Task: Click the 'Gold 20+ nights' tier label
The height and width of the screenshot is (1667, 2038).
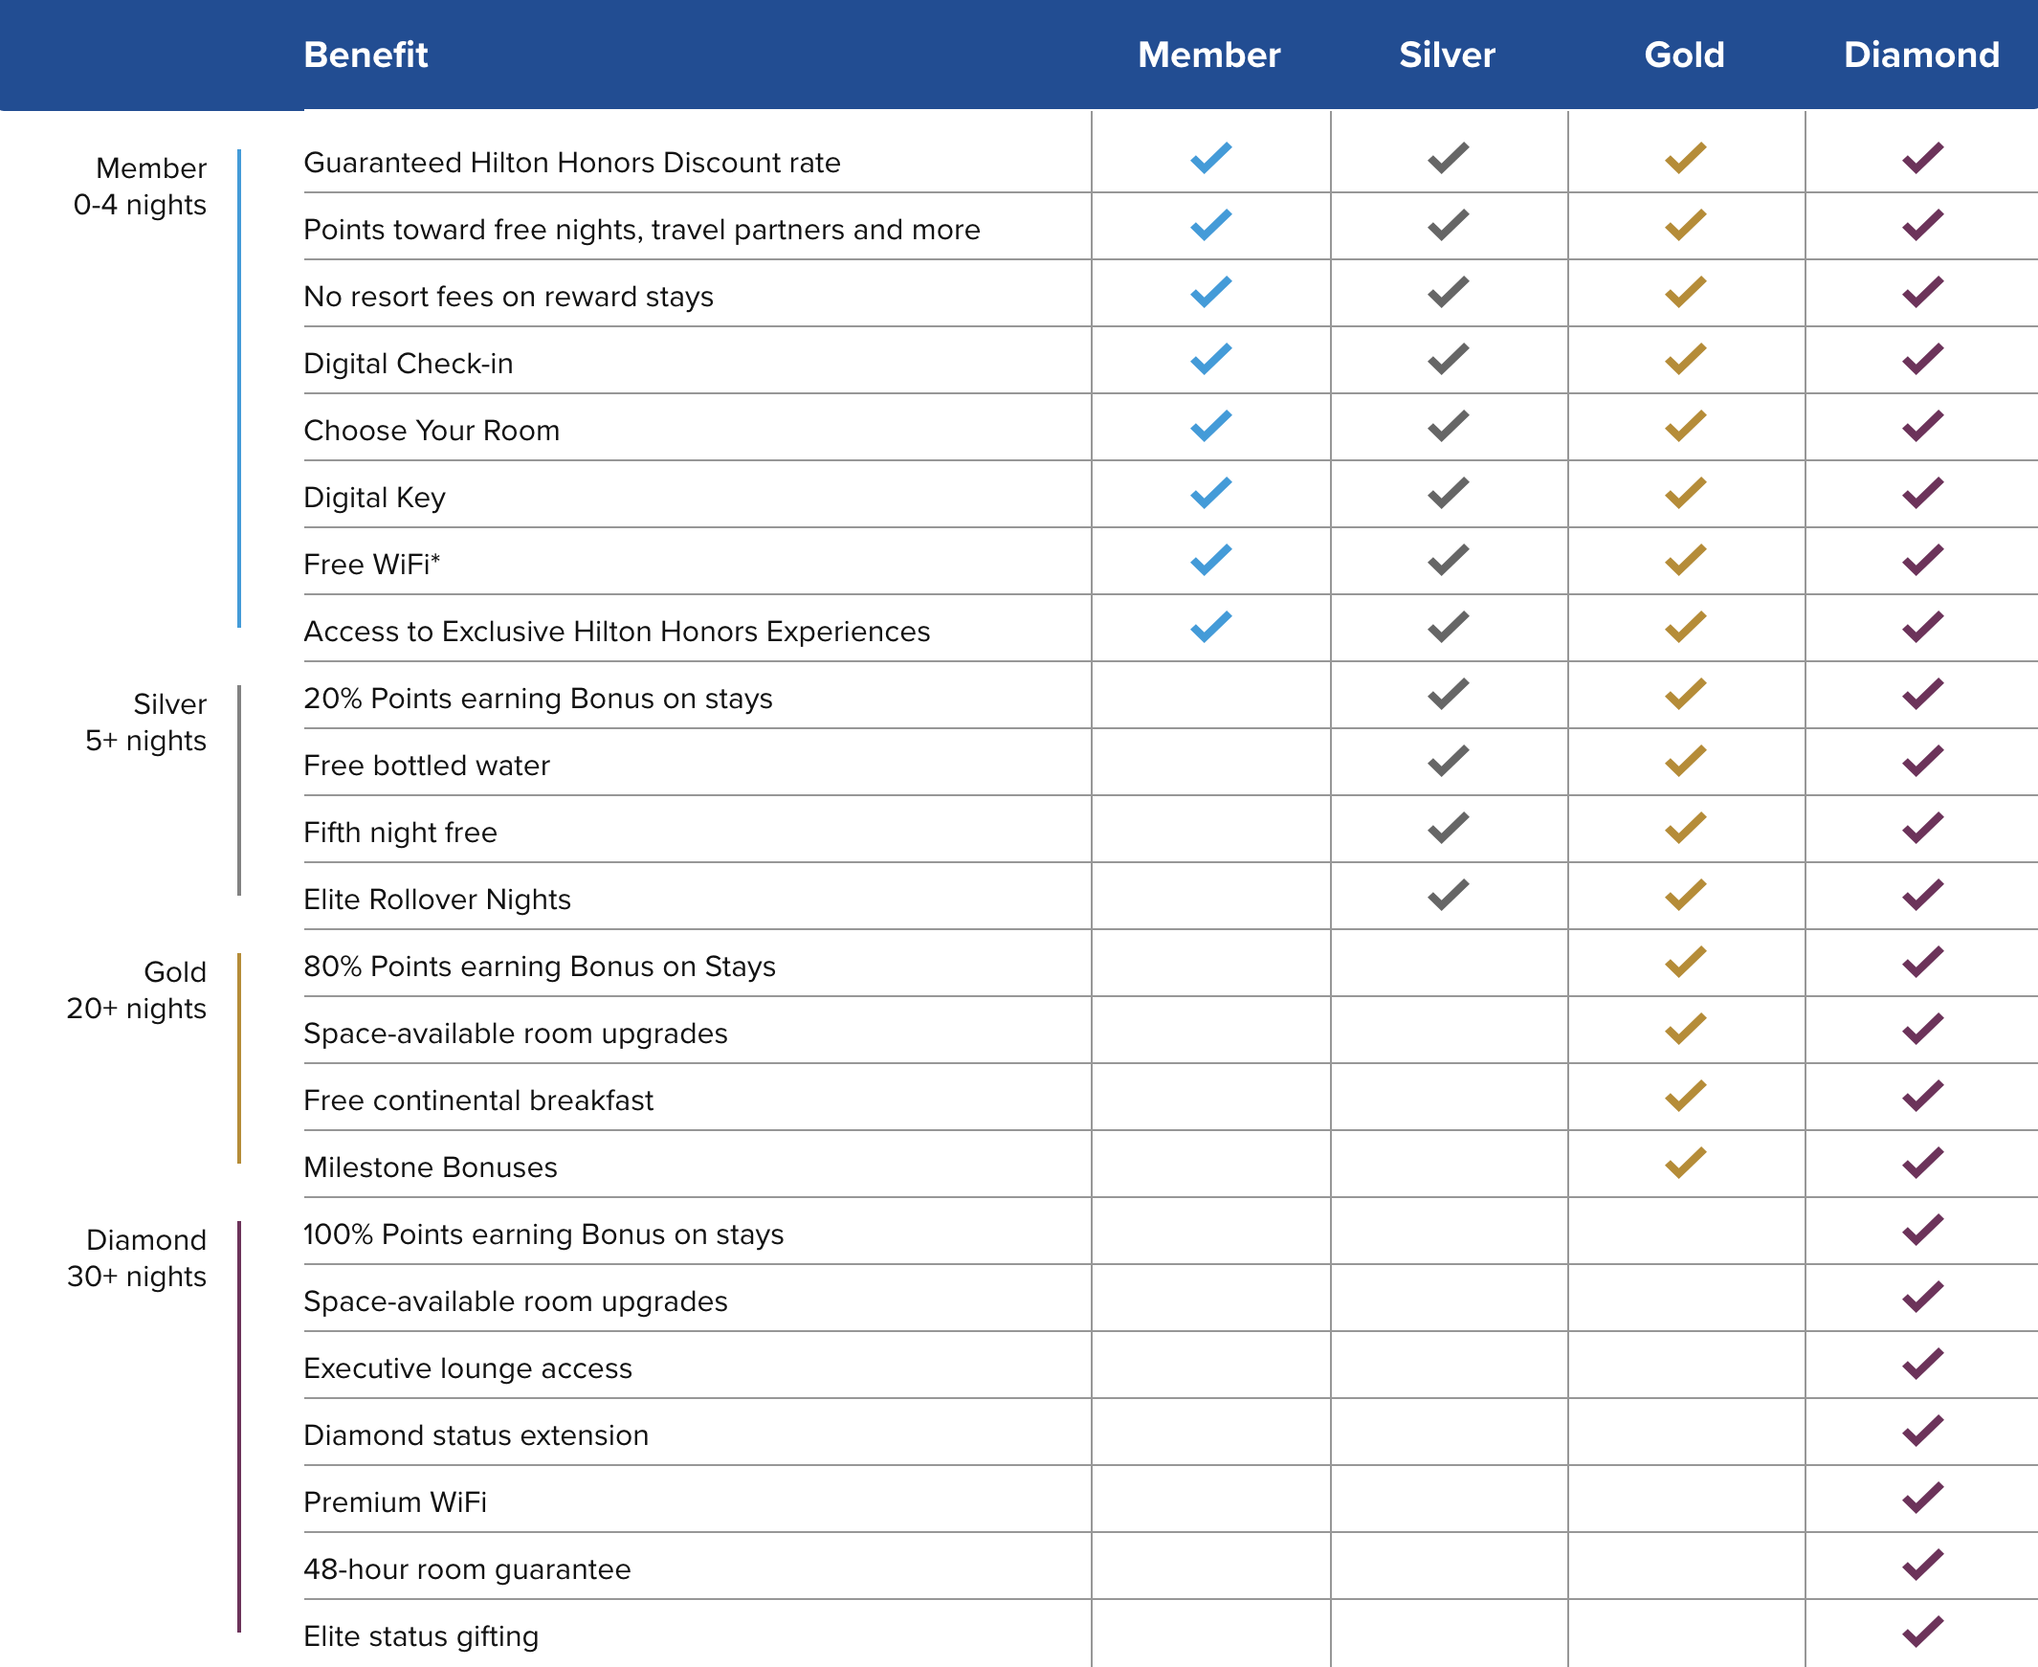Action: click(x=136, y=990)
